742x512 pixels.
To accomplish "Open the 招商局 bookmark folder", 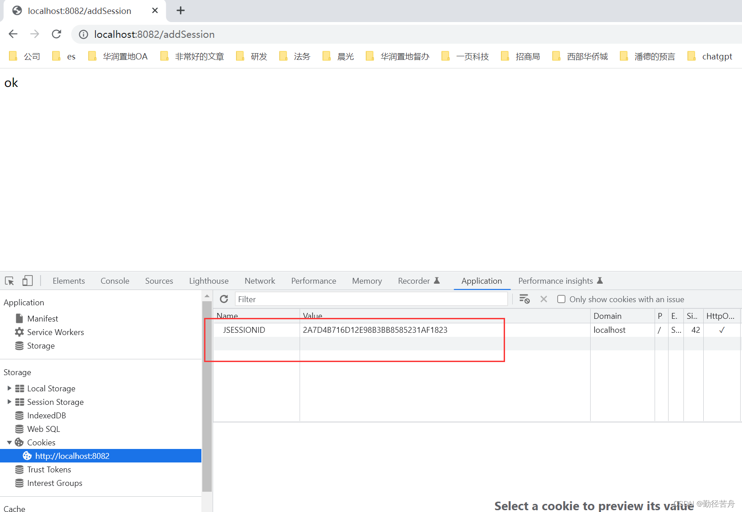I will tap(521, 56).
